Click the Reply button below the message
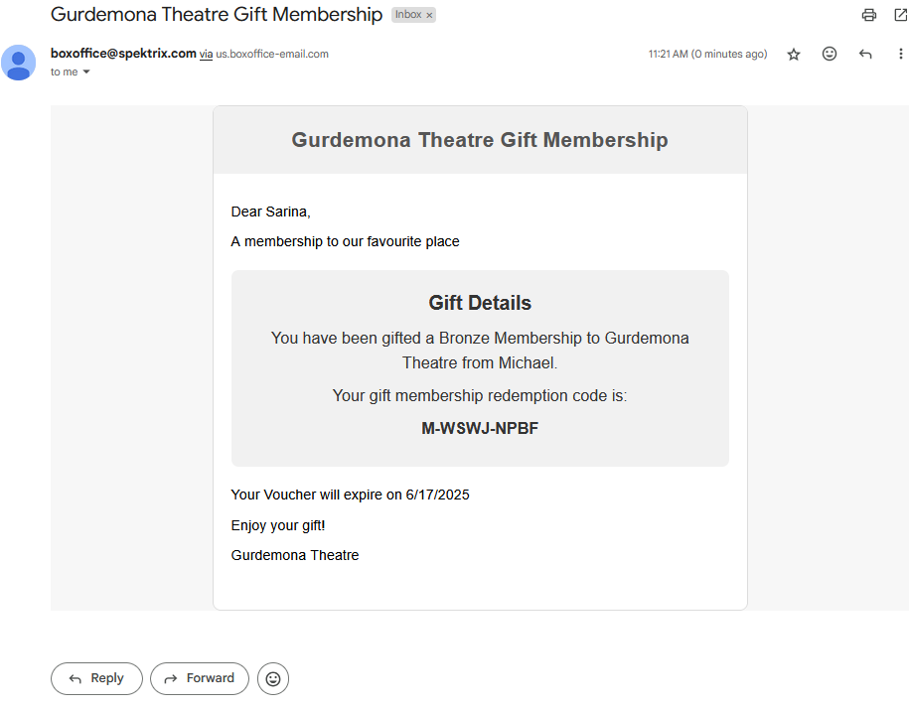Image resolution: width=910 pixels, height=709 pixels. 96,678
